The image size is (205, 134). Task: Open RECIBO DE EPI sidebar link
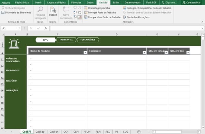tap(13, 70)
